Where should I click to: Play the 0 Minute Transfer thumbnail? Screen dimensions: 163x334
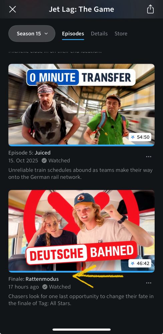pyautogui.click(x=81, y=104)
